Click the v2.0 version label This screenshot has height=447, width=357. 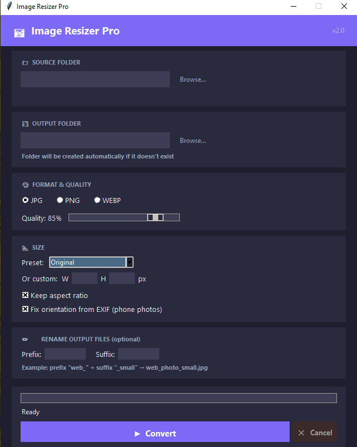point(339,31)
